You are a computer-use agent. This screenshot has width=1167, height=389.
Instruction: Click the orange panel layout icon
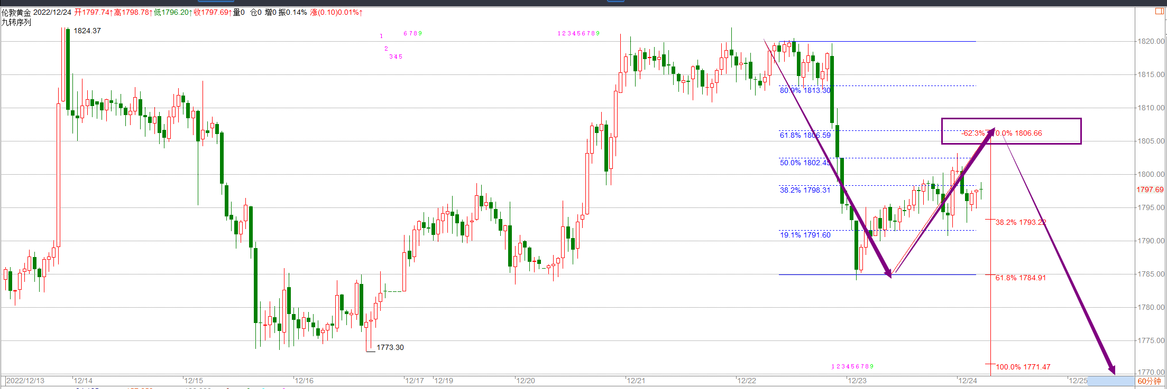pyautogui.click(x=1160, y=12)
